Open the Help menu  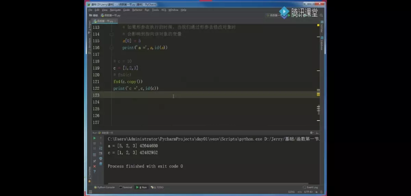click(x=183, y=10)
